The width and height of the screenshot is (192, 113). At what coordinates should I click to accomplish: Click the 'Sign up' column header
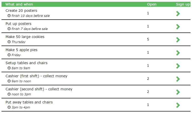click(183, 4)
